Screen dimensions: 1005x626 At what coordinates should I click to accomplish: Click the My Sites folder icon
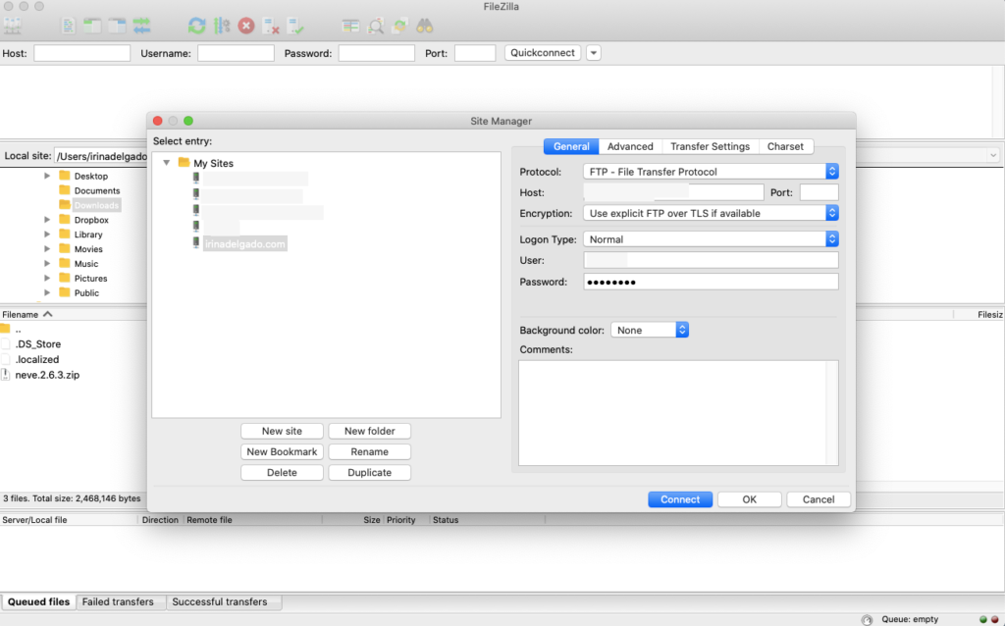pyautogui.click(x=184, y=162)
